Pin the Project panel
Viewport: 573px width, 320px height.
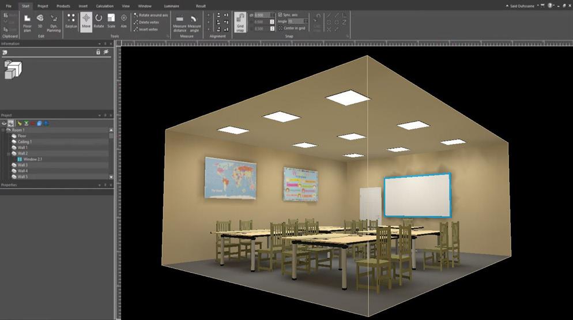click(x=105, y=115)
